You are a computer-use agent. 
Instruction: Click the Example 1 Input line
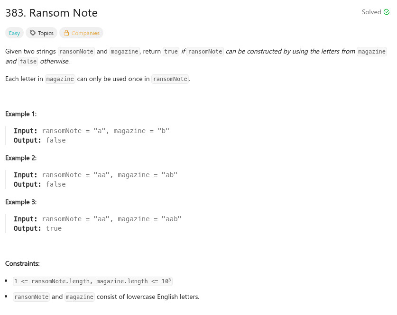[x=92, y=131]
